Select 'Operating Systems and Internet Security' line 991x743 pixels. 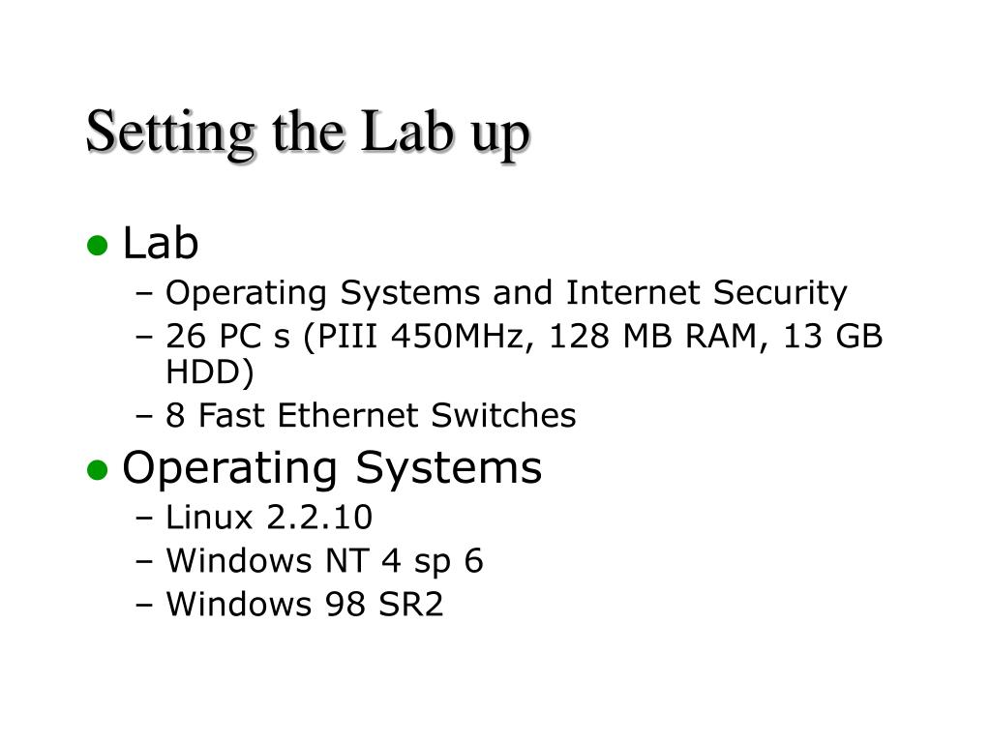click(x=506, y=293)
